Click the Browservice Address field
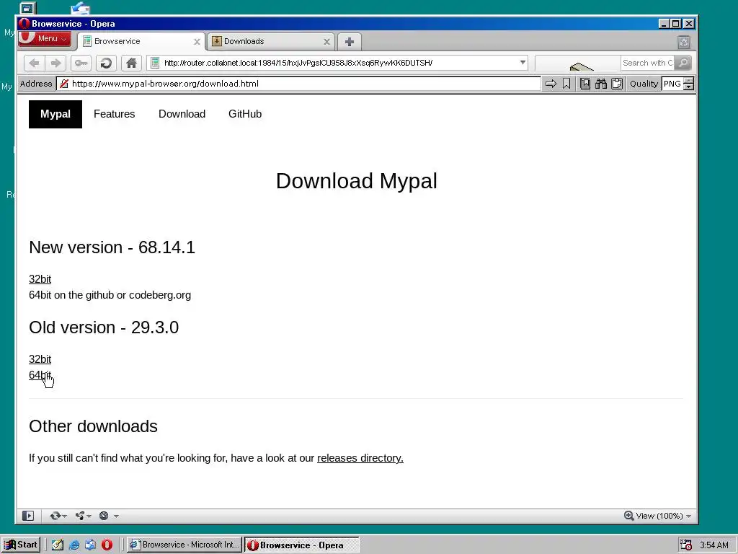This screenshot has height=554, width=738. [298, 84]
